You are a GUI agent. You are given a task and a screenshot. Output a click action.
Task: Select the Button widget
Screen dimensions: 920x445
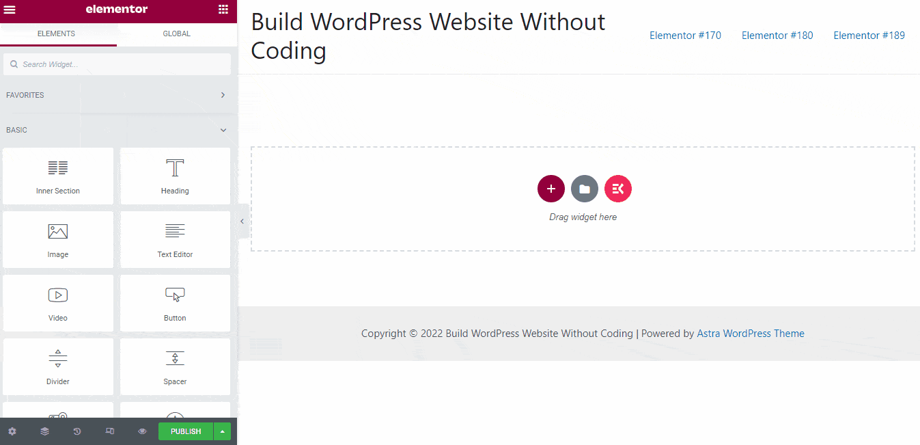pos(175,303)
